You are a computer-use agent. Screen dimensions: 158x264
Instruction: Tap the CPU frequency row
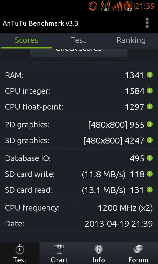tap(79, 208)
